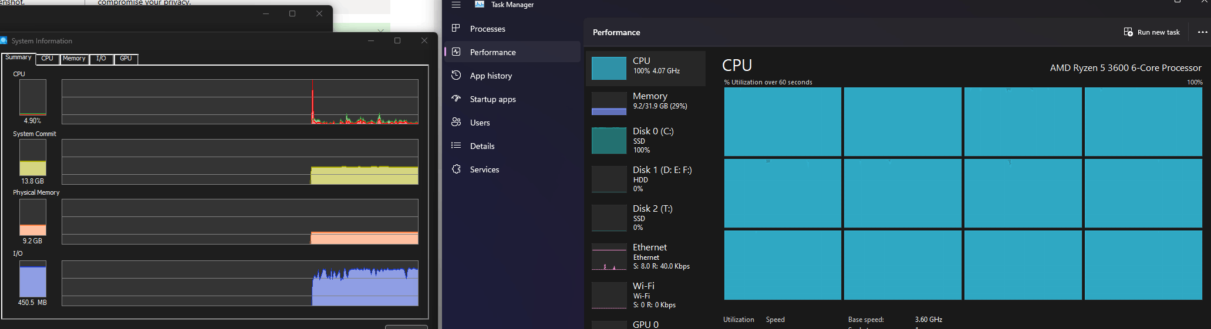Maximize the System Information window
Image resolution: width=1211 pixels, height=329 pixels.
(397, 40)
